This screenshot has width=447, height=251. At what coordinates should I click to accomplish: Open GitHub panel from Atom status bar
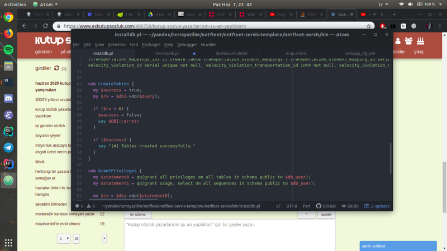pos(326,206)
